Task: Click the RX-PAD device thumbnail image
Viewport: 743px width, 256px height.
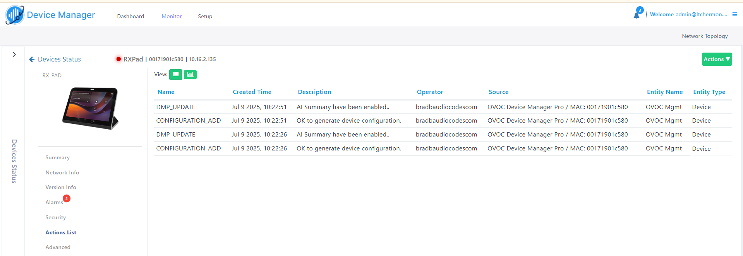Action: [x=90, y=108]
